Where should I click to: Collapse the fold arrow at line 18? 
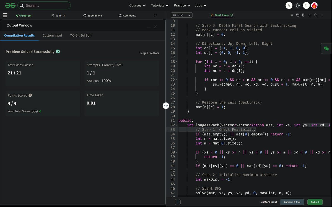coord(176,62)
